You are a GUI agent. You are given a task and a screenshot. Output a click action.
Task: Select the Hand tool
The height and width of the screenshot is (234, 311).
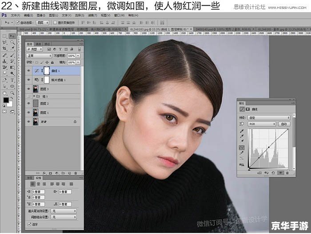tap(5, 93)
